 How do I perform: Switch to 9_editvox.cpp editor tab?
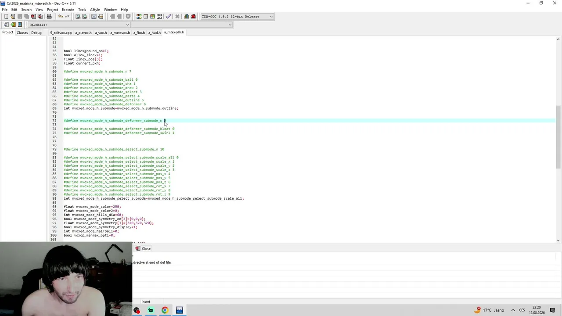(61, 32)
